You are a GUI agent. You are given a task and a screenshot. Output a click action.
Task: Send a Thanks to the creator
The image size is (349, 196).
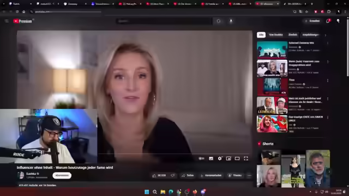point(235,175)
